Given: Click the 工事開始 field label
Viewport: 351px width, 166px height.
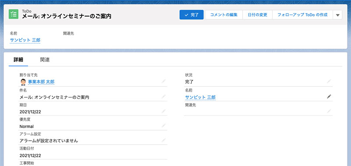Looking at the screenshot, I should pos(27,163).
